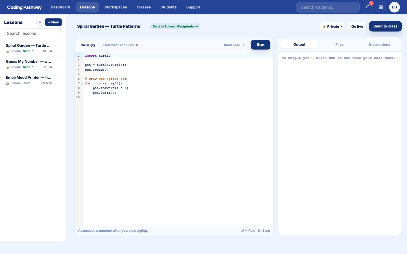Click the 'pen.forward(i * 4)' line
407x254 pixels.
click(x=110, y=88)
